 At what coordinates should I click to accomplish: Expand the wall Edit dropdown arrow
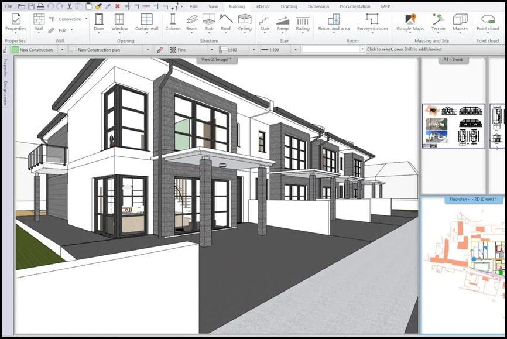point(71,30)
